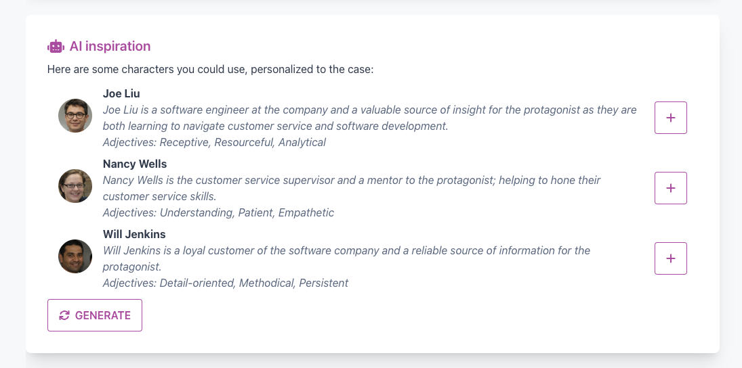The image size is (742, 368).
Task: Add Will Jenkins with the plus icon
Action: (670, 258)
